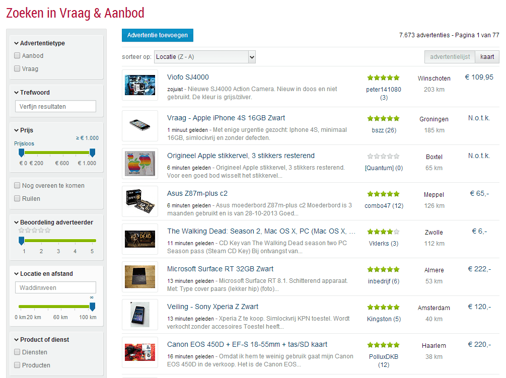
Task: Open the Canon EOS 450D thumbnail
Action: pos(140,352)
